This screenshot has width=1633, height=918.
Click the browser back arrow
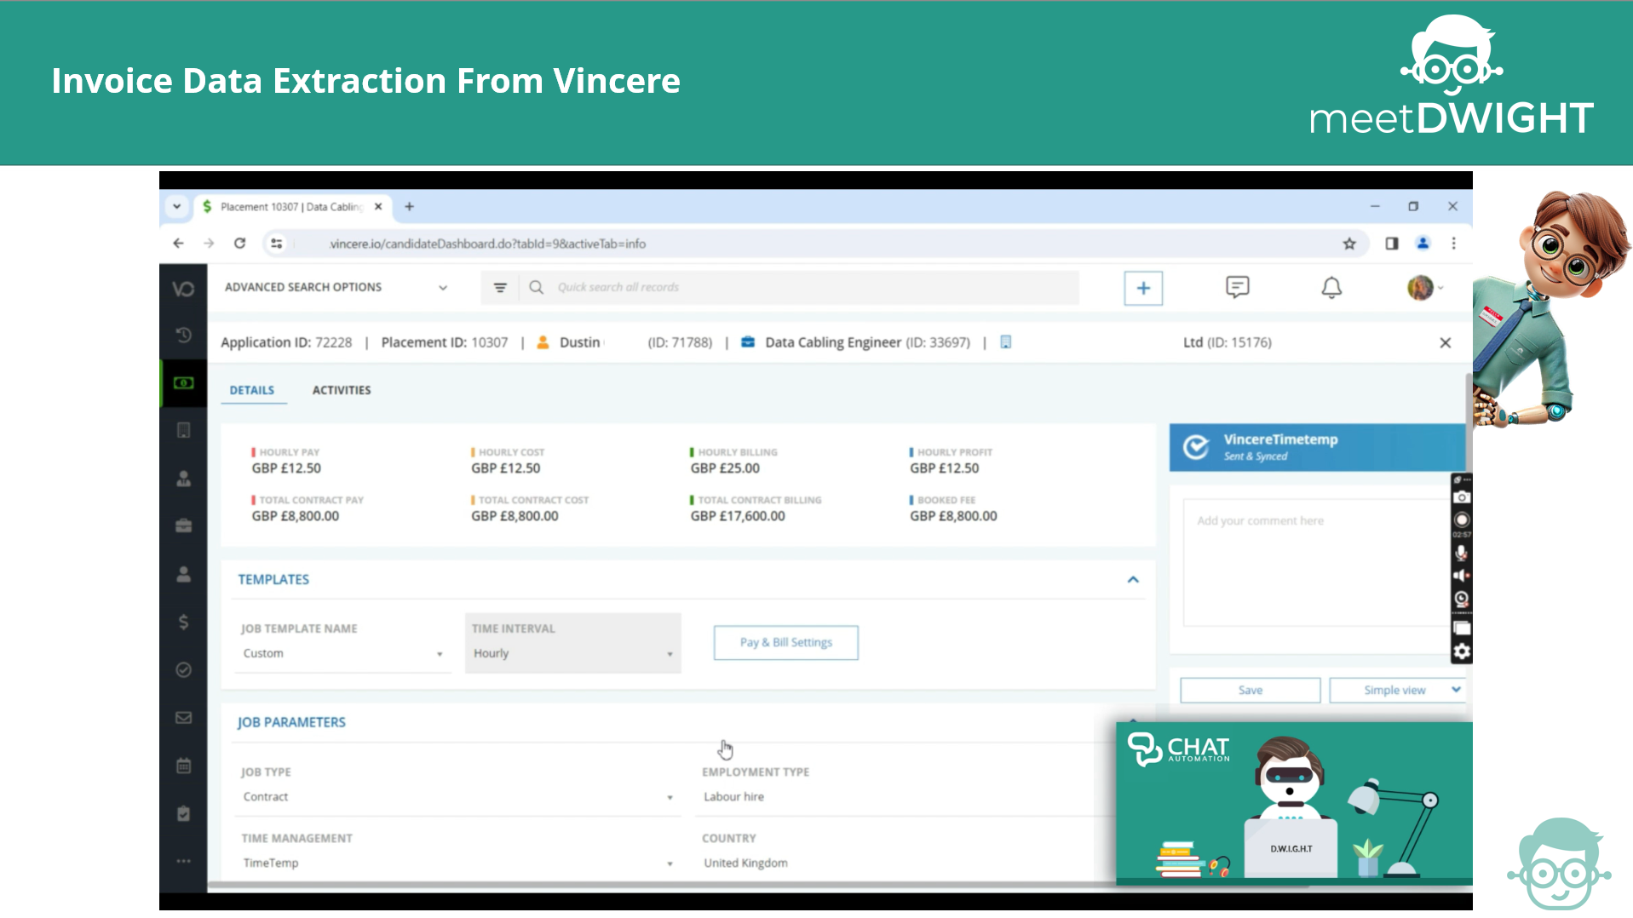[178, 244]
